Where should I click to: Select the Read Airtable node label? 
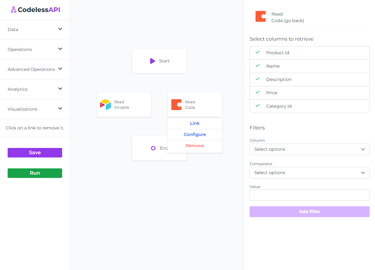pos(122,105)
